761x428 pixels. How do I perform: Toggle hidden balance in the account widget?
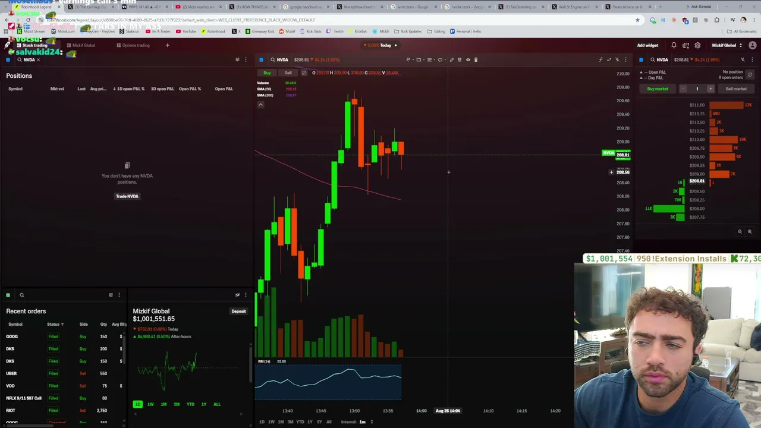pyautogui.click(x=237, y=295)
